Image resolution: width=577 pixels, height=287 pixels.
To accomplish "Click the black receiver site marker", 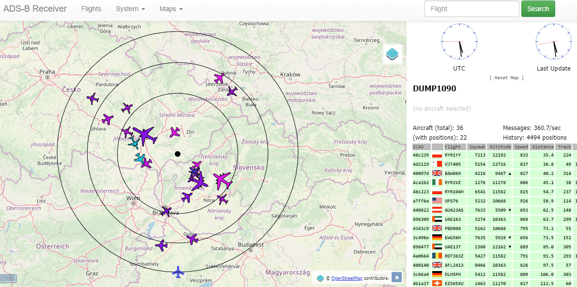I will click(x=178, y=154).
